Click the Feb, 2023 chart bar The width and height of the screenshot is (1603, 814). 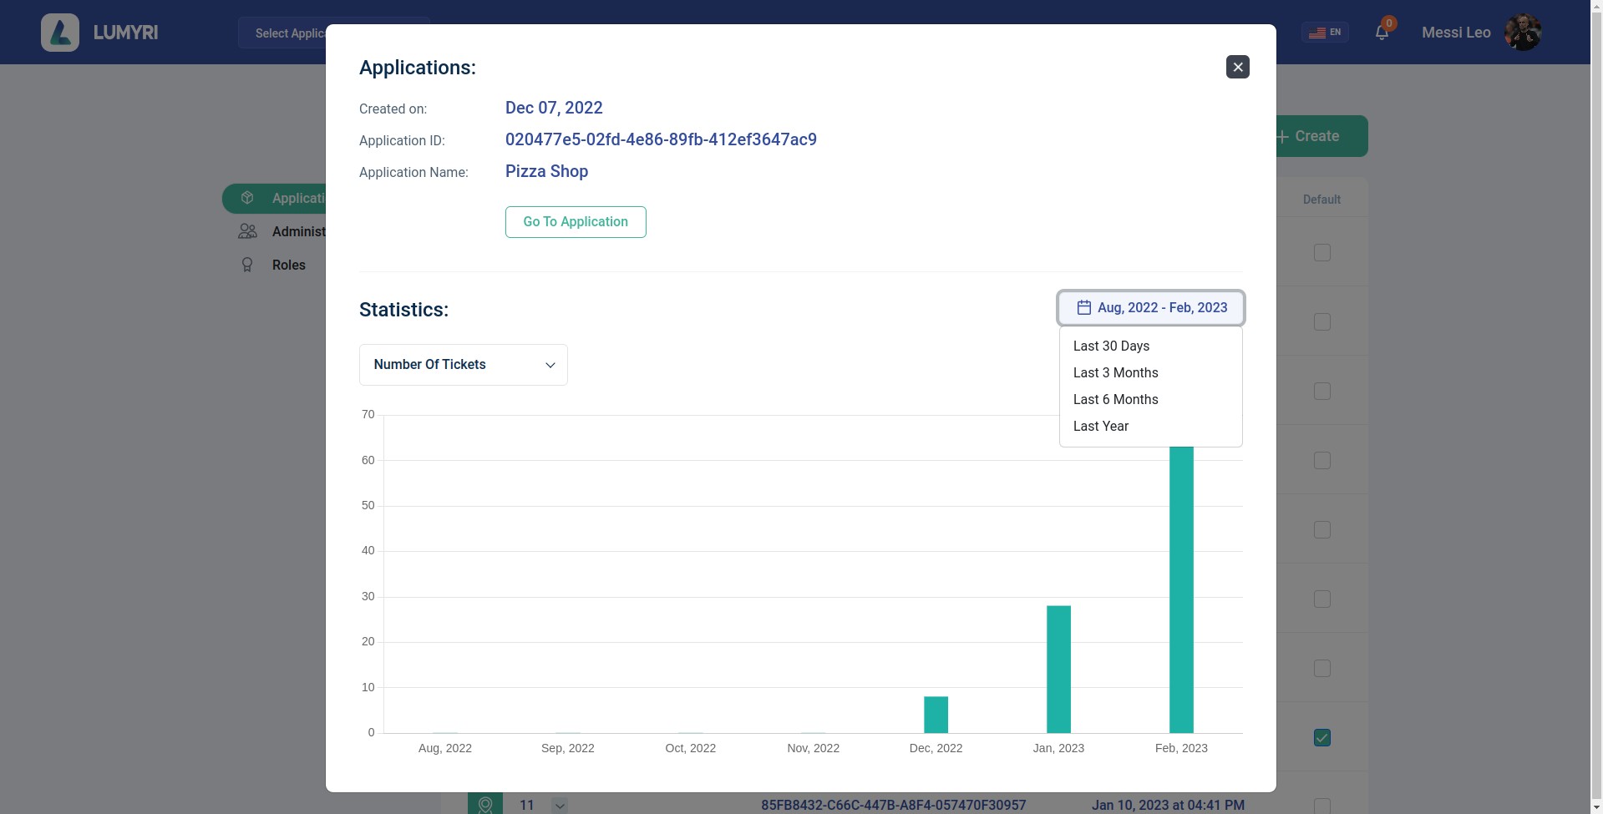click(1181, 589)
